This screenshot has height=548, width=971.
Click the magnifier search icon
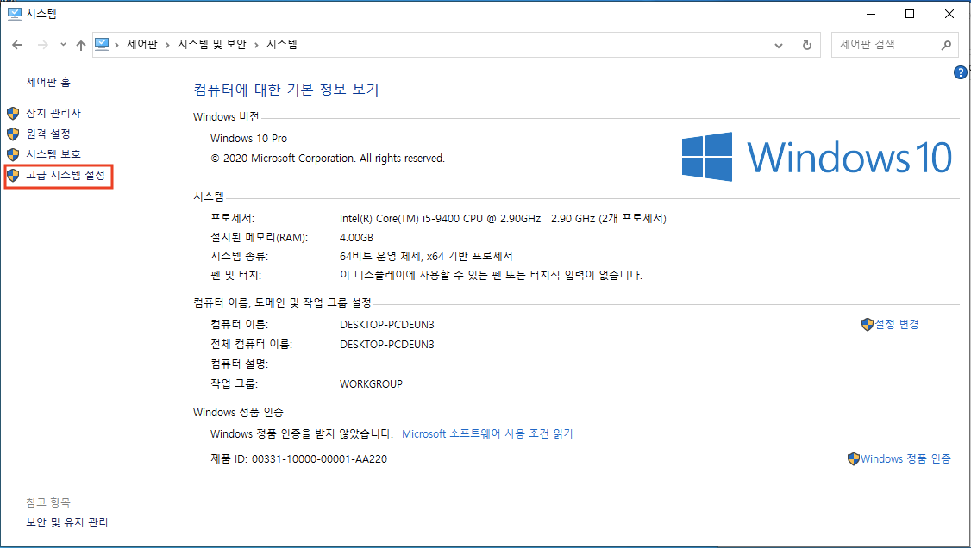(x=946, y=45)
